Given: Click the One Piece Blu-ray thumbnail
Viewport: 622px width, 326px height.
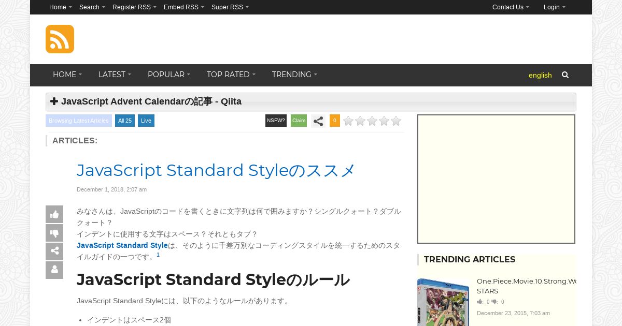Looking at the screenshot, I should 443,302.
